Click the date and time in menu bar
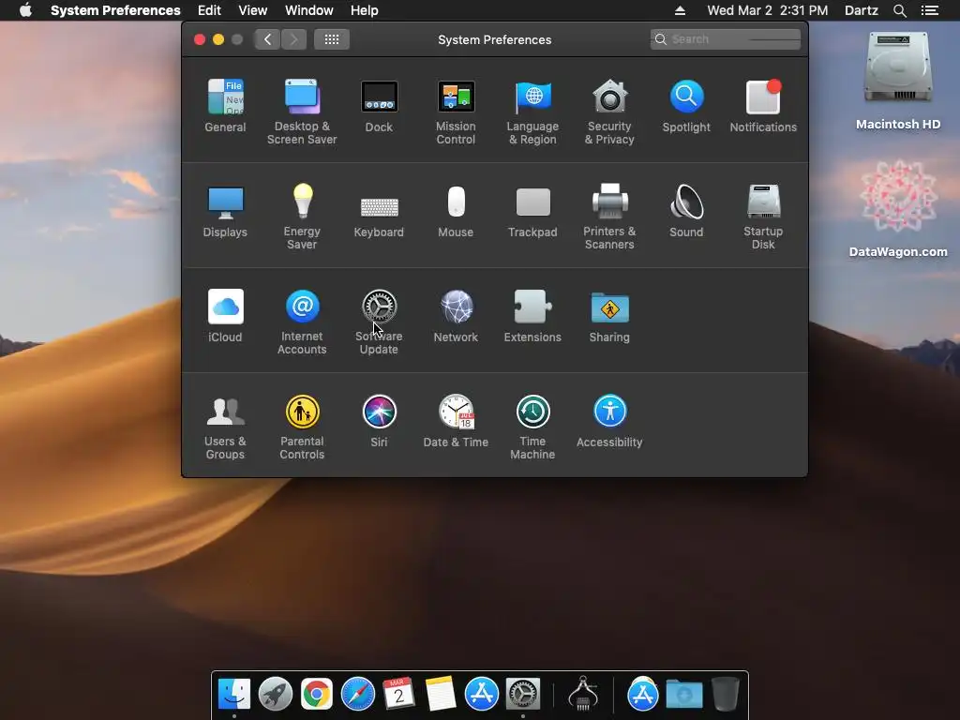Screen dimensions: 960x720 [767, 10]
